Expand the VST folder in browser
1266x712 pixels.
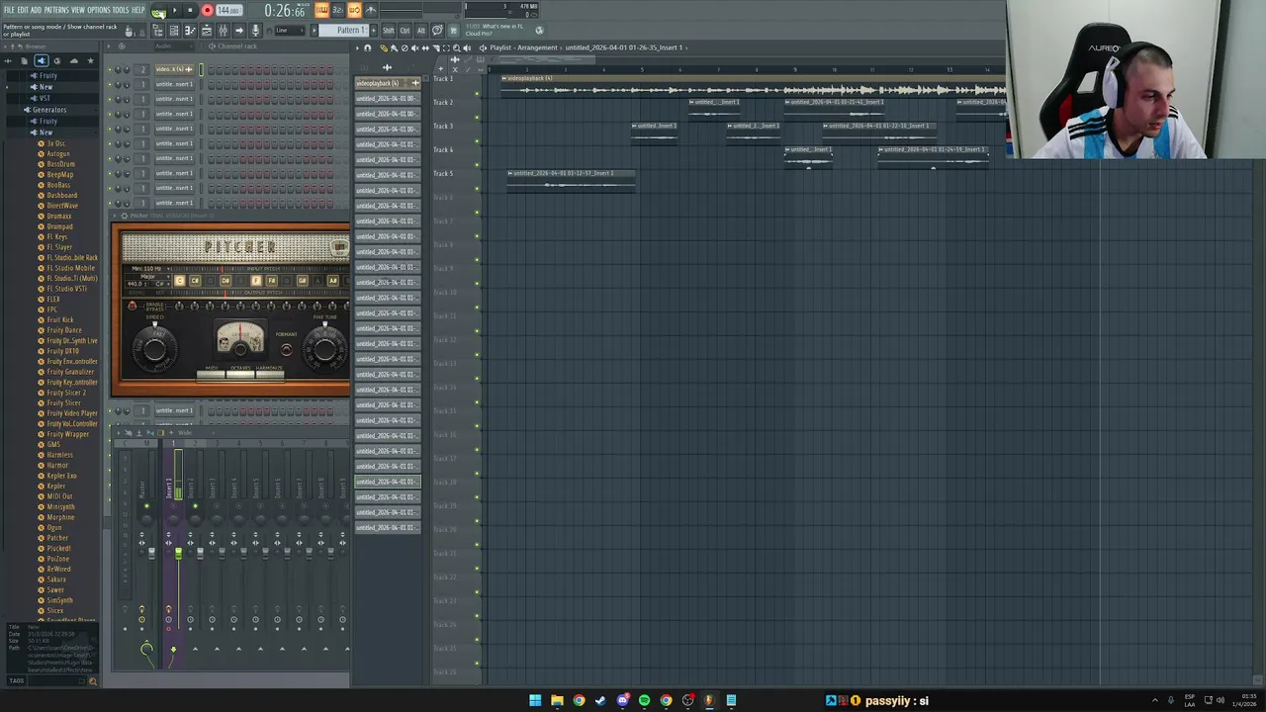pyautogui.click(x=45, y=98)
